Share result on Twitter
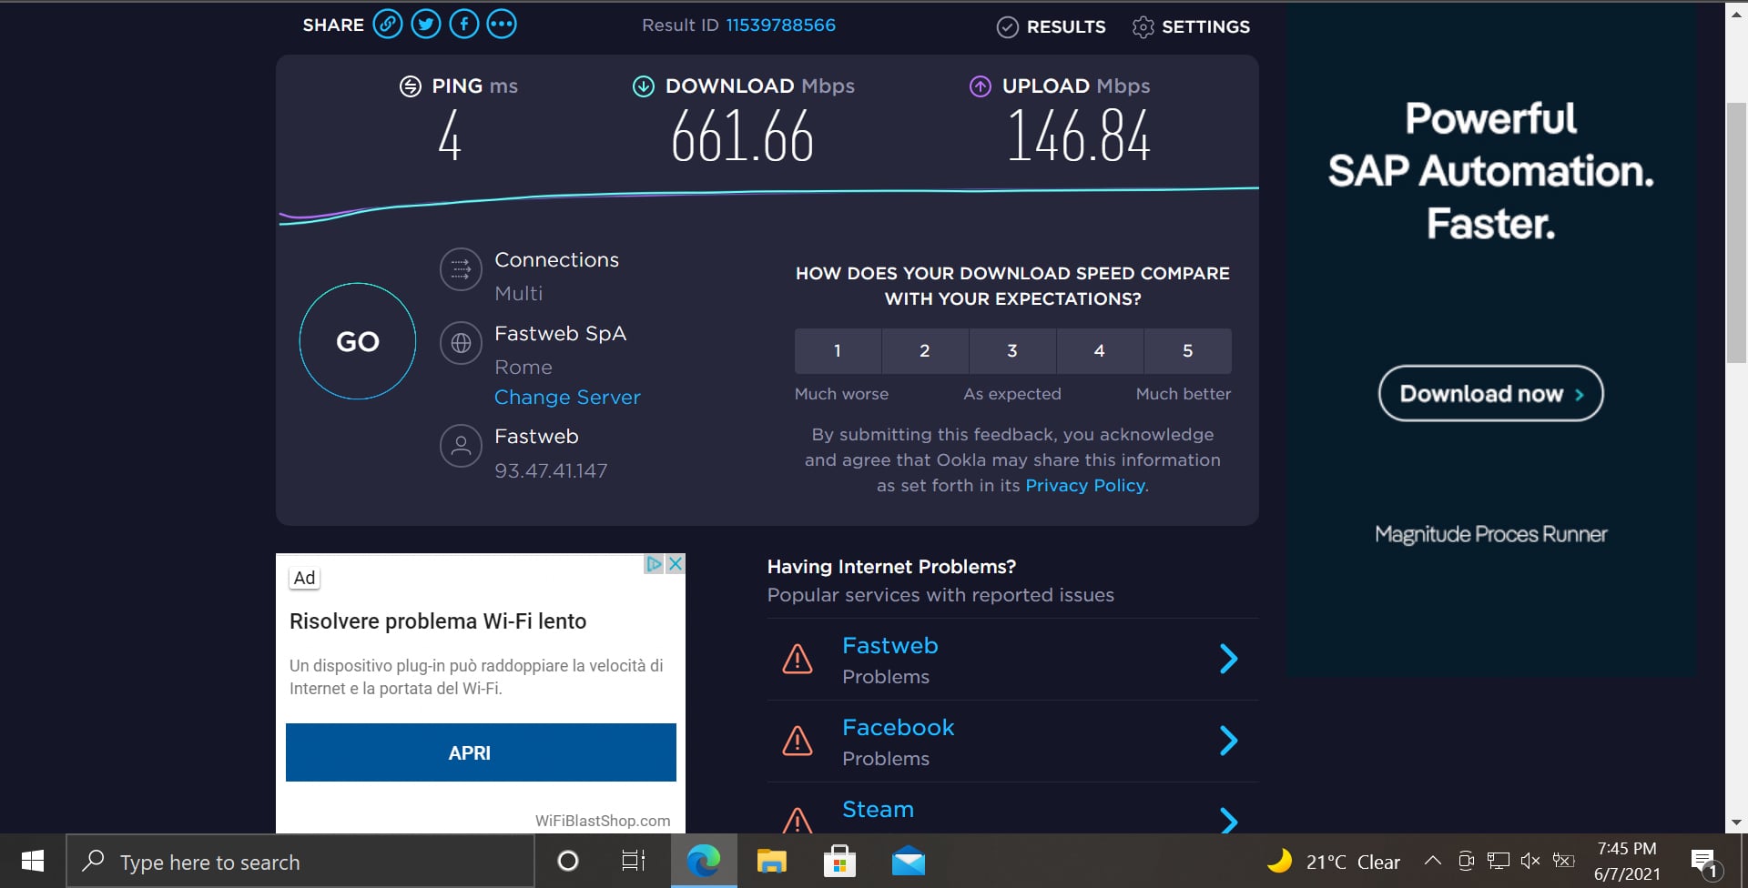This screenshot has height=888, width=1748. pos(426,25)
